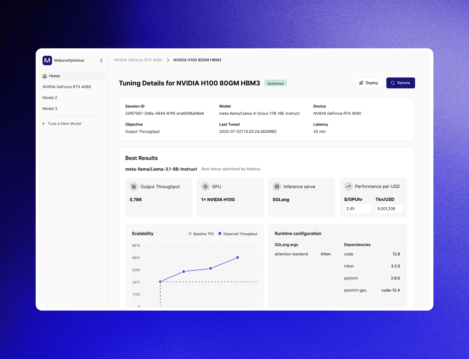Click the Latency value 45 min
Viewport: 469px width, 359px height.
(x=319, y=132)
